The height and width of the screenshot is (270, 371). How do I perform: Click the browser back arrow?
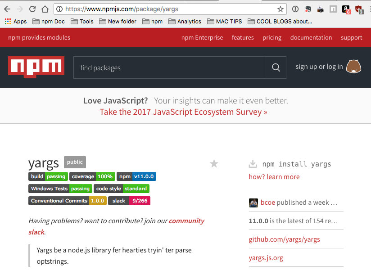[x=7, y=9]
